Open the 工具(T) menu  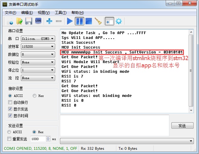60,12
